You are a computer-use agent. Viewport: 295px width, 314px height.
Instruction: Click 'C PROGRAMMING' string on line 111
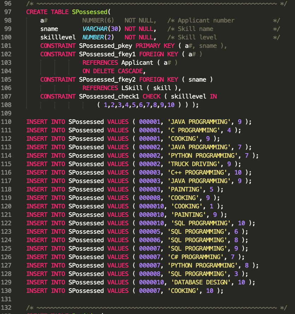point(194,130)
